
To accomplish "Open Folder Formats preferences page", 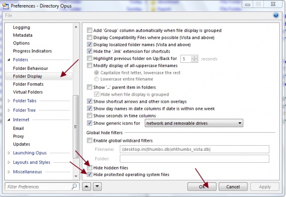I will pos(28,84).
